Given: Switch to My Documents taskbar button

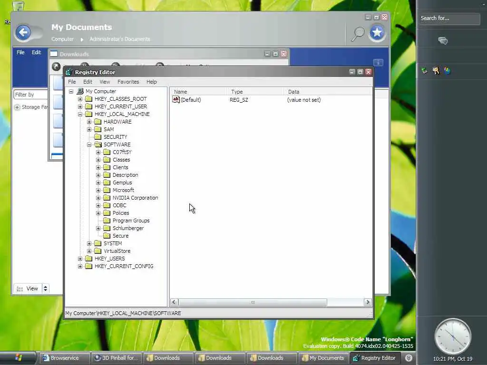Looking at the screenshot, I should tap(323, 358).
